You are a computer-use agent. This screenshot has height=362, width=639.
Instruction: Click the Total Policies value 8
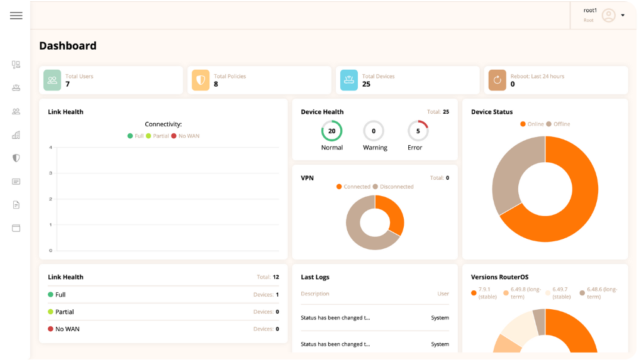pos(216,84)
